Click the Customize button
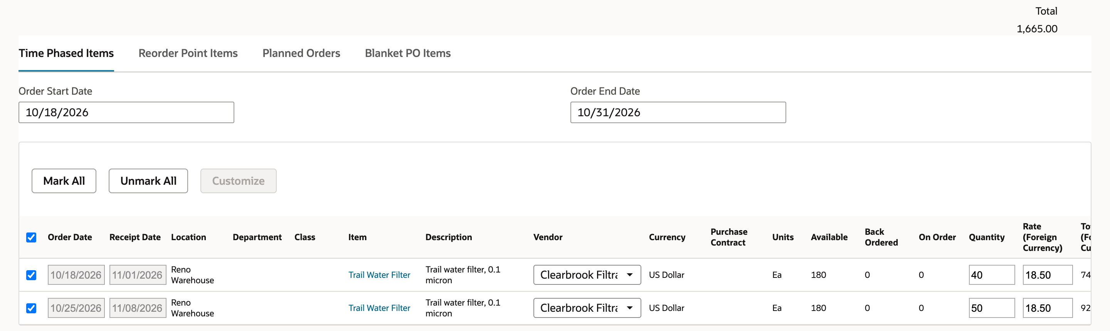This screenshot has height=331, width=1110. pos(238,181)
